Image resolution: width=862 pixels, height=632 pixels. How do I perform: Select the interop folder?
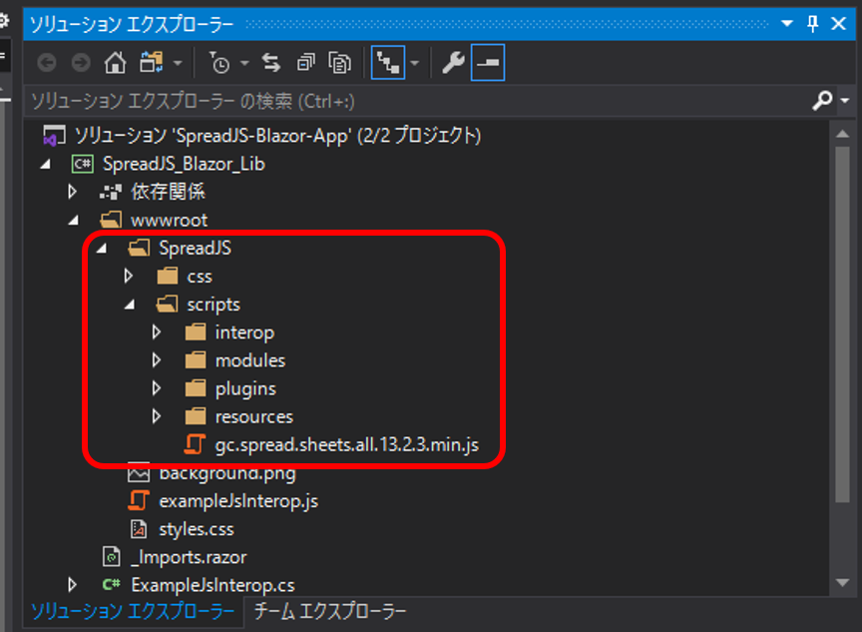pyautogui.click(x=244, y=332)
